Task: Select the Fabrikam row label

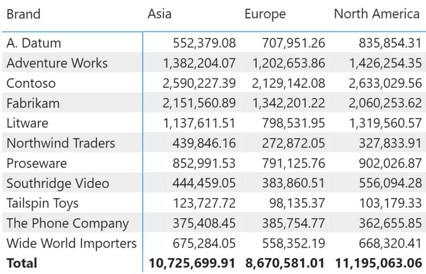Action: [x=33, y=103]
